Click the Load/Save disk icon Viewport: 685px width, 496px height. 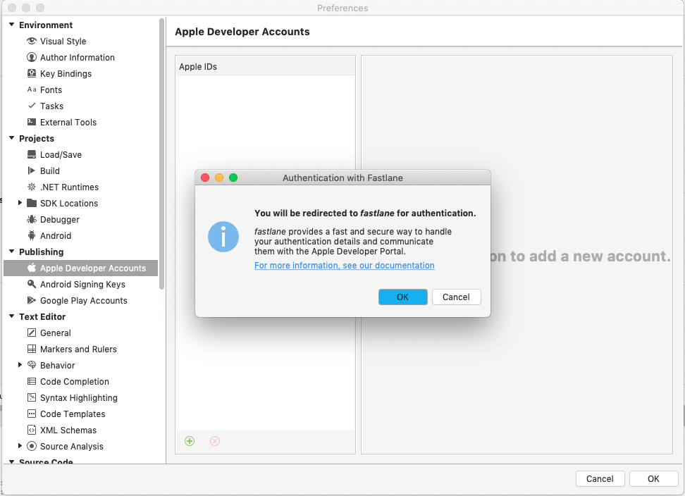32,154
